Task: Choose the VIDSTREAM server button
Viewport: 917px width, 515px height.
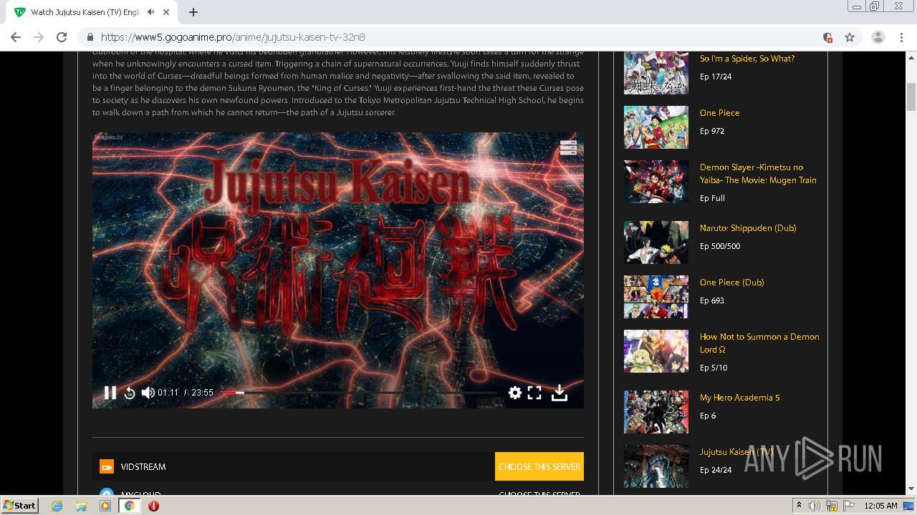Action: tap(539, 466)
